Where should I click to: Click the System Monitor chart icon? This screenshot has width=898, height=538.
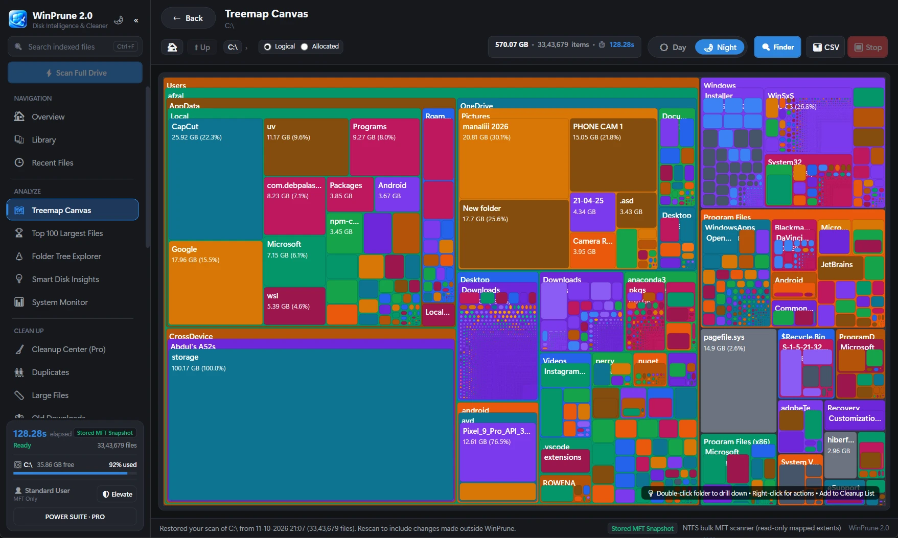19,302
